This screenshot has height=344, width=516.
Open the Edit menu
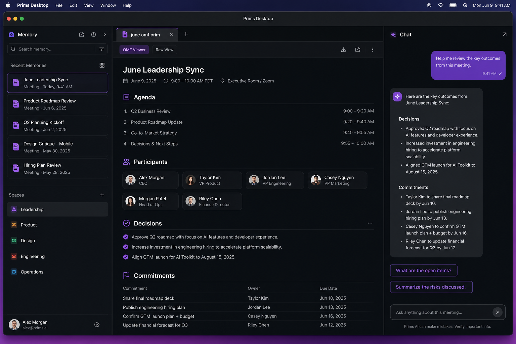73,5
